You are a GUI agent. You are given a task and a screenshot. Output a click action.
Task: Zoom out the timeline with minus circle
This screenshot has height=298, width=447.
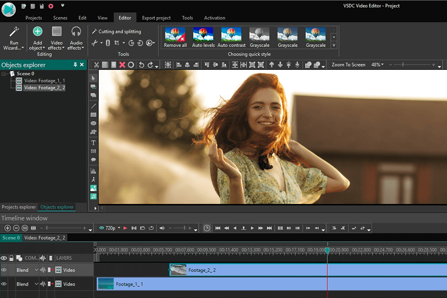point(16,228)
